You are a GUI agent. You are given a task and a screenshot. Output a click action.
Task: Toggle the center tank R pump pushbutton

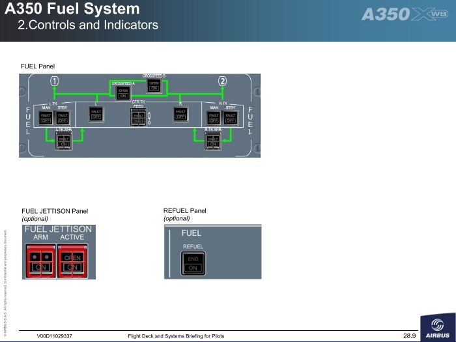click(180, 114)
